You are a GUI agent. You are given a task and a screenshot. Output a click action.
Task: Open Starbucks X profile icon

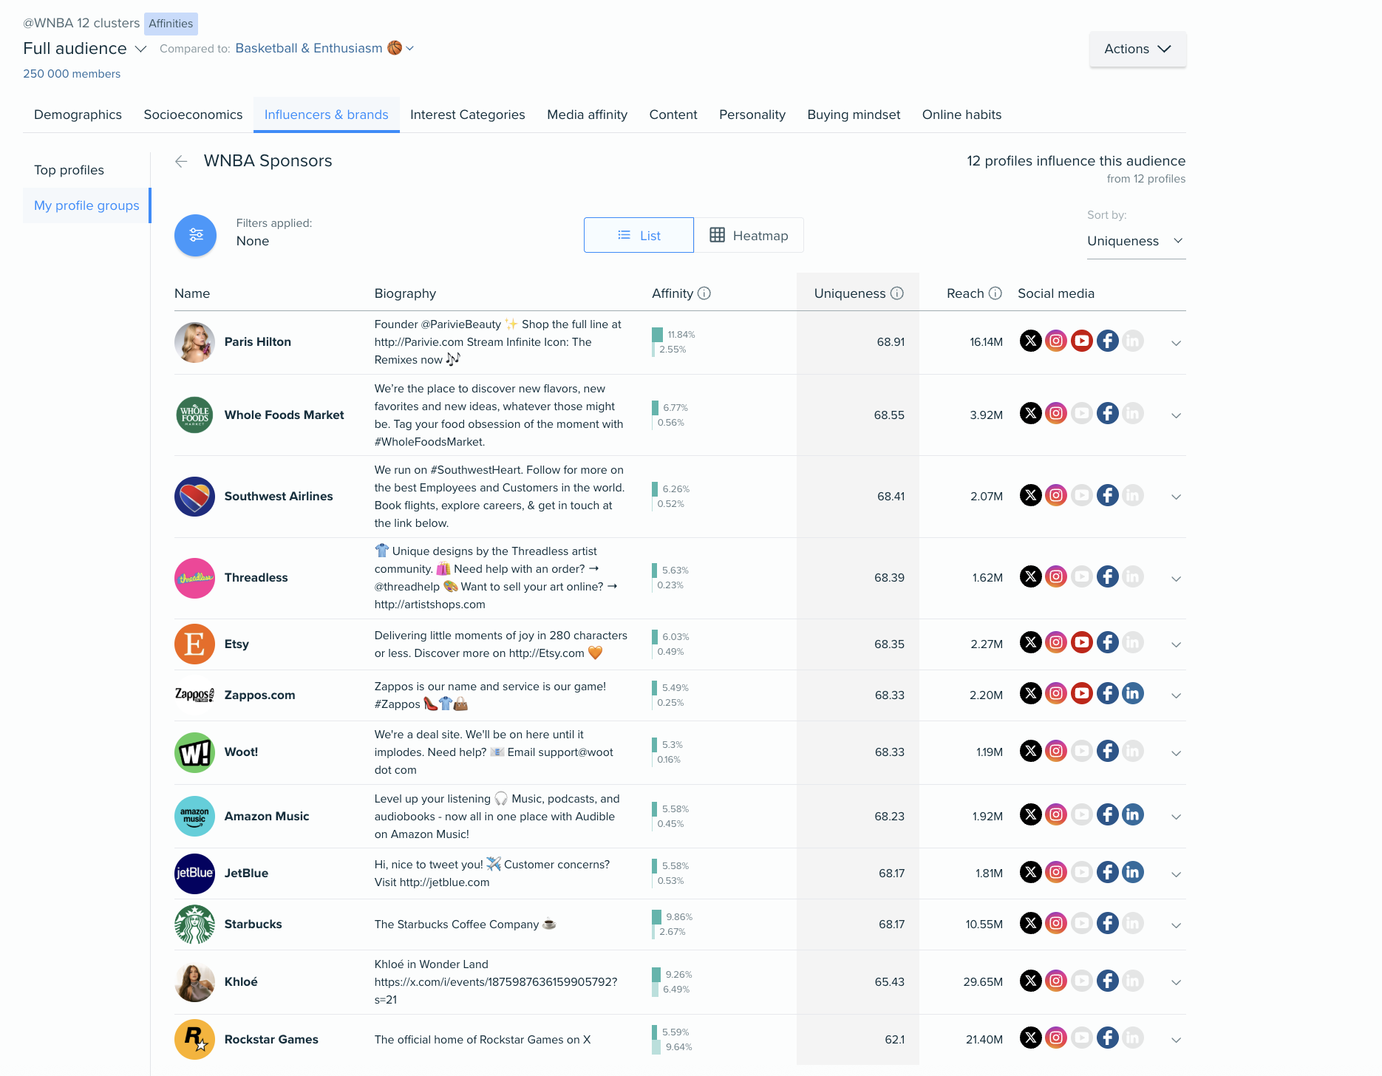[1031, 923]
